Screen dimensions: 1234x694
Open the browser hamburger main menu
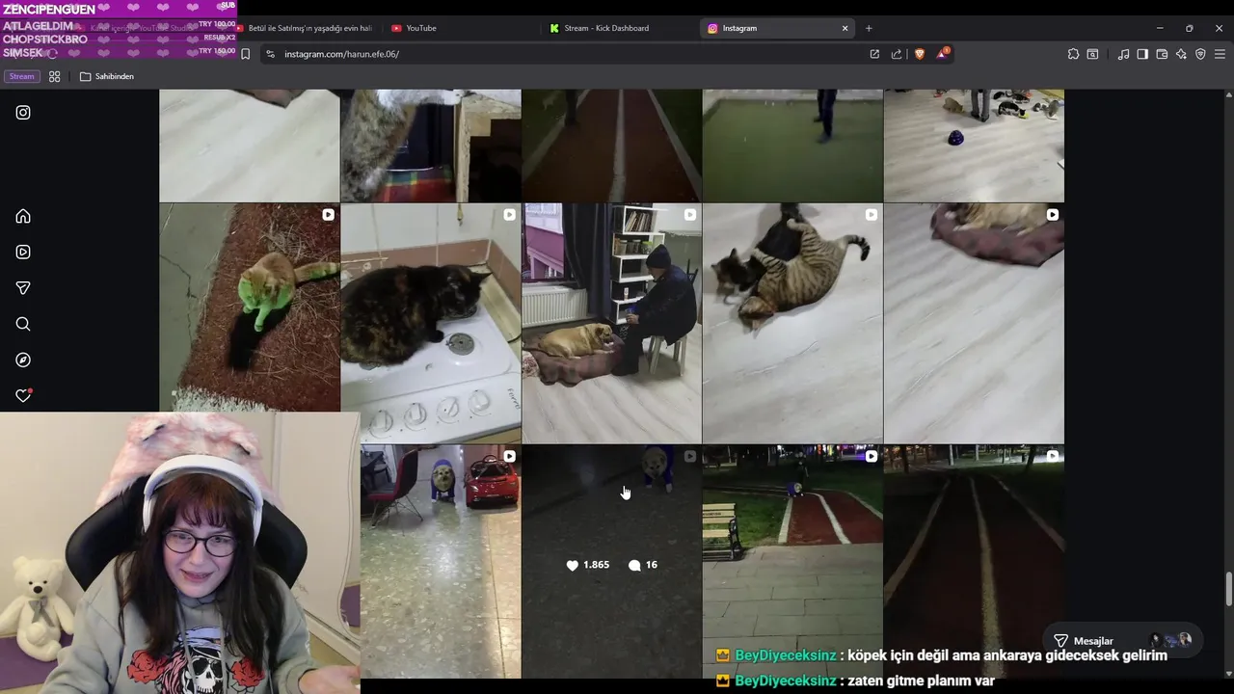tap(1220, 54)
